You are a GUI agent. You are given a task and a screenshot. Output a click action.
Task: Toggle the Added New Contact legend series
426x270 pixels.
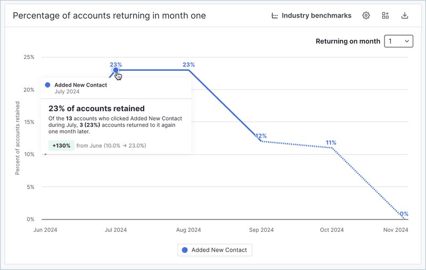[x=215, y=250]
